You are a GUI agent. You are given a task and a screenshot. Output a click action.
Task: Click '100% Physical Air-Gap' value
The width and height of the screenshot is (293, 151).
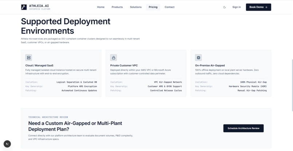[x=253, y=82]
